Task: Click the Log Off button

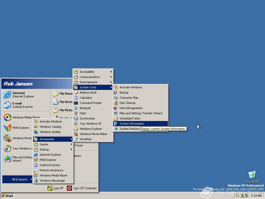Action: 56,188
